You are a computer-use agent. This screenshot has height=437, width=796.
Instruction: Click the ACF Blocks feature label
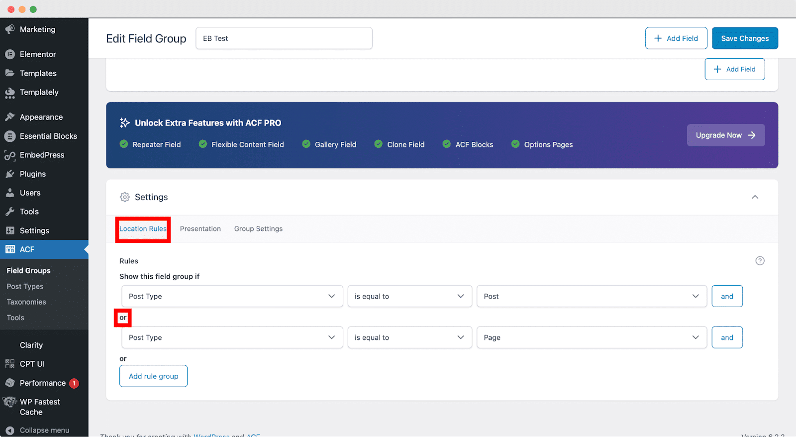(x=474, y=145)
